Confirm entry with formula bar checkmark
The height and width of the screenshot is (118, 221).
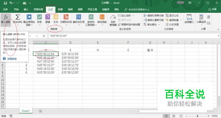coord(37,36)
